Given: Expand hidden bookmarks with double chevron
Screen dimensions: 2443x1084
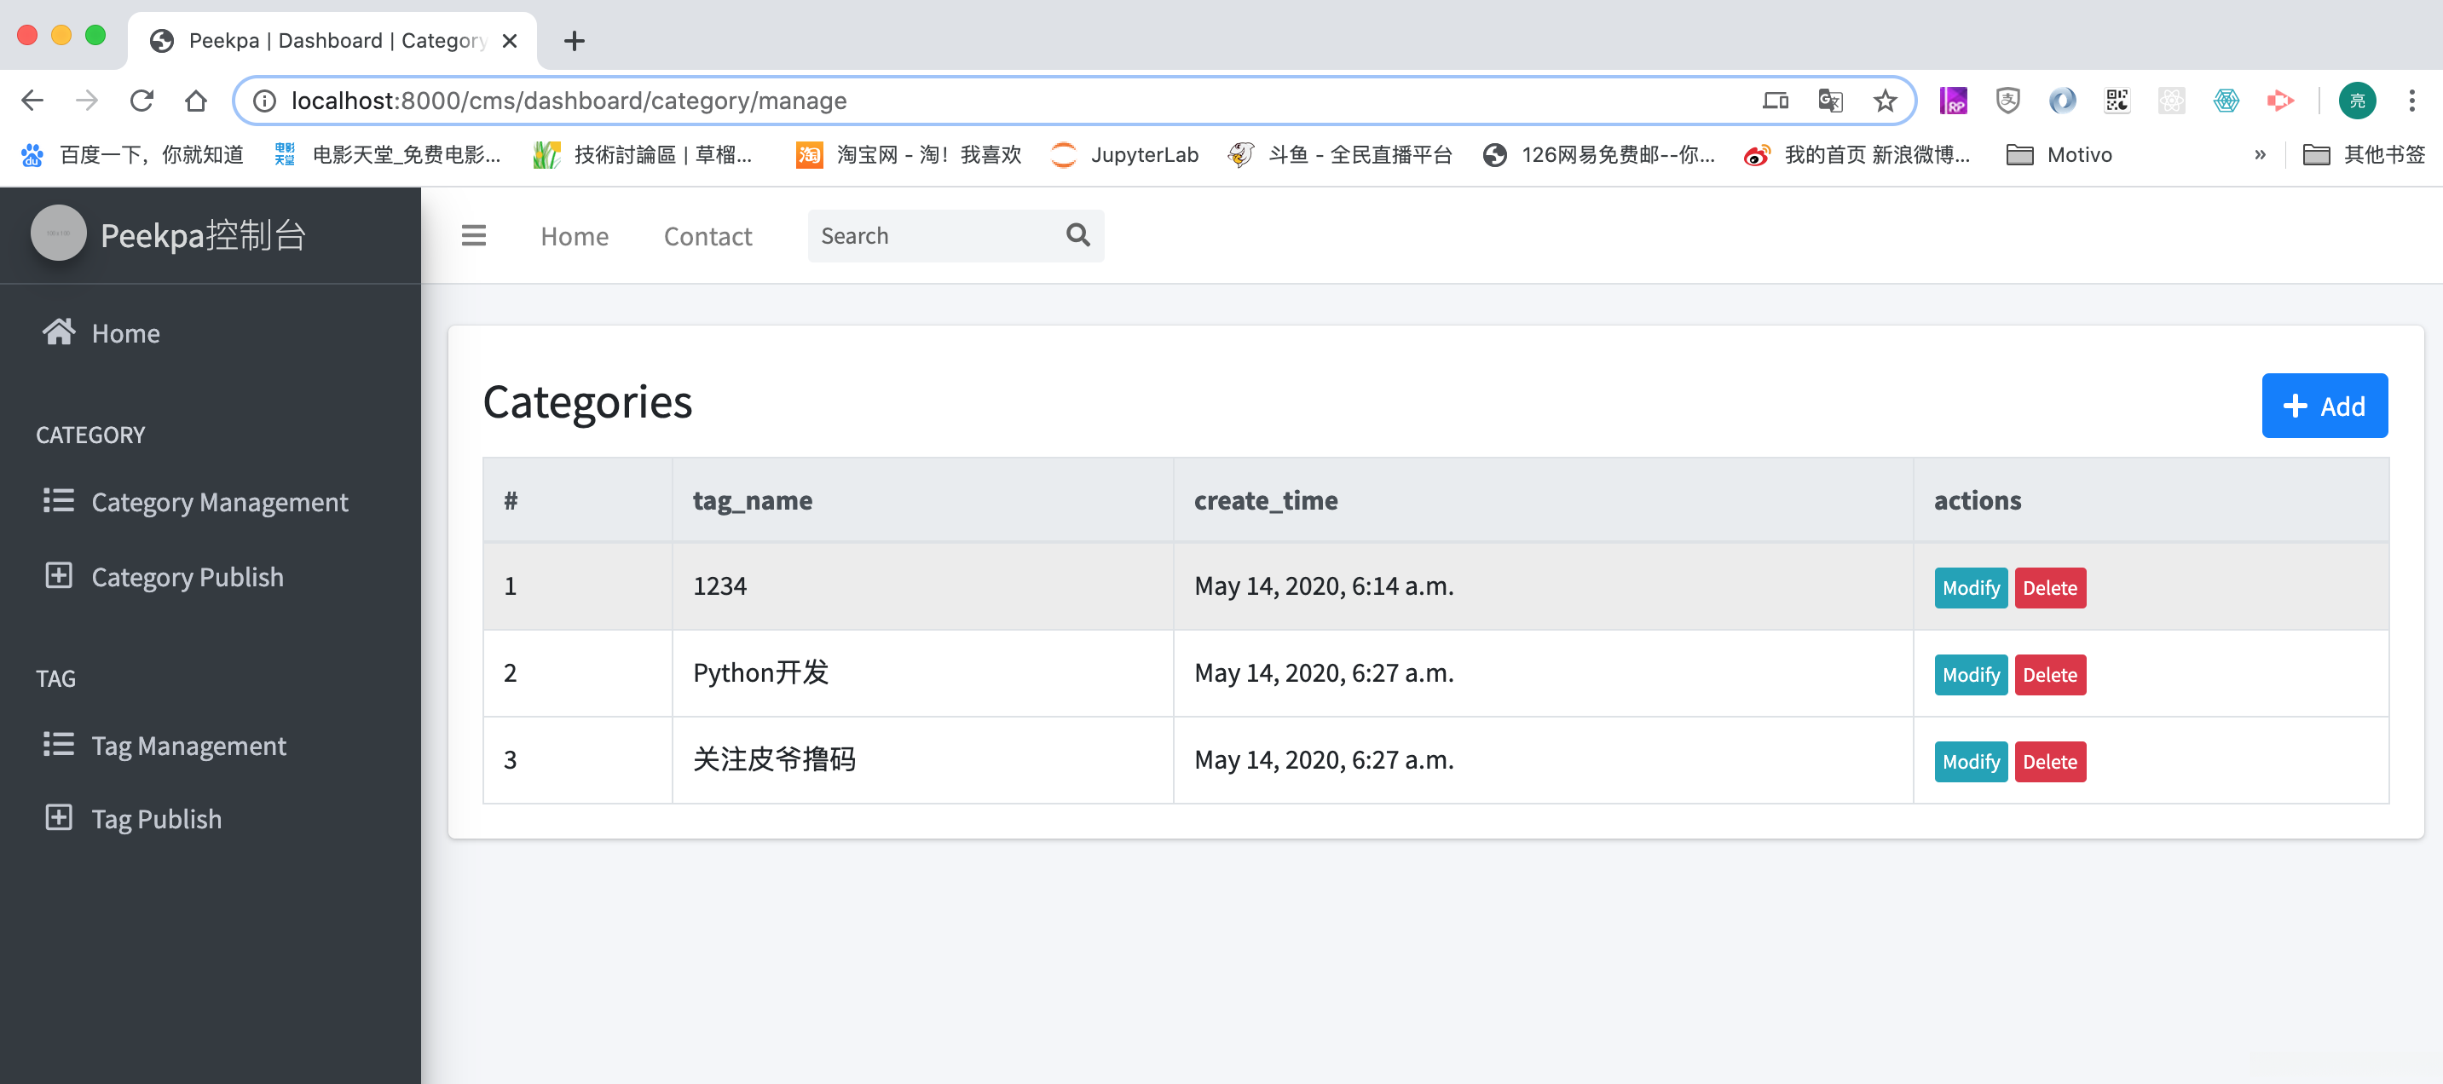Looking at the screenshot, I should click(2259, 154).
